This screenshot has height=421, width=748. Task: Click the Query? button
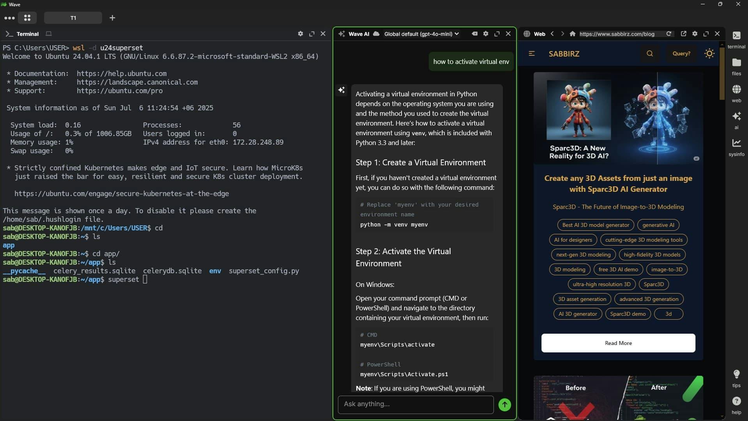click(x=681, y=53)
